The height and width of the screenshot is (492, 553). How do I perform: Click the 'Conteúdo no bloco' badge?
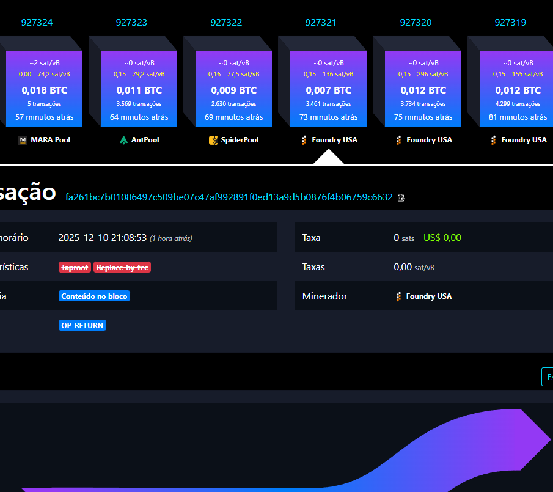click(94, 296)
